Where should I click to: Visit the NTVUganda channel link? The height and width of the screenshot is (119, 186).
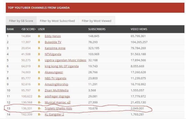click(53, 54)
